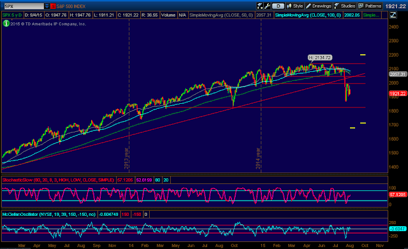Click the upper yellow price marker near 2200
The width and height of the screenshot is (408, 249).
(x=363, y=55)
